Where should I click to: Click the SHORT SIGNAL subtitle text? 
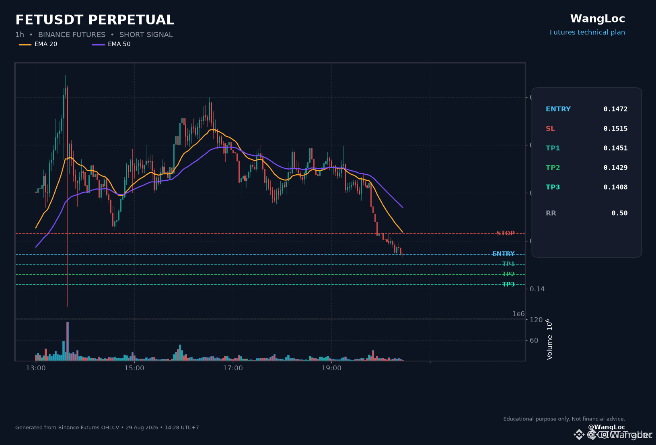(x=146, y=35)
